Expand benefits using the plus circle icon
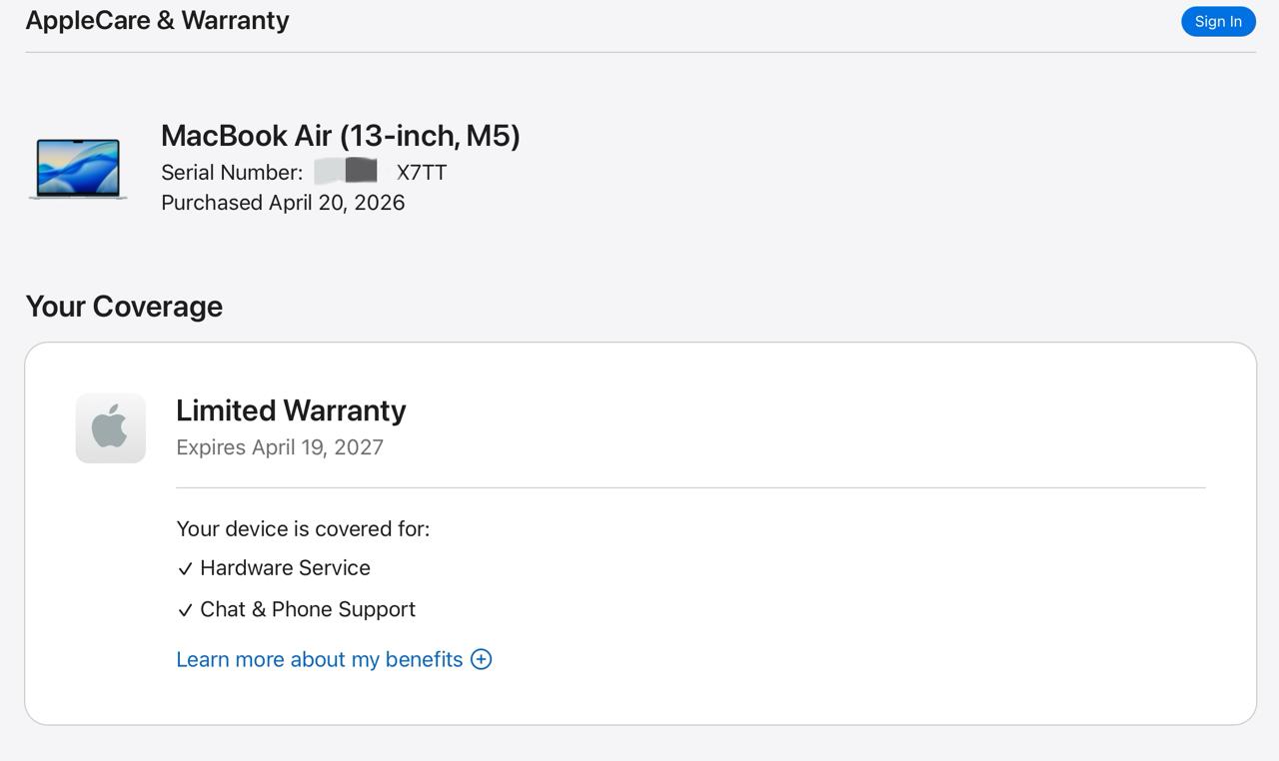This screenshot has height=761, width=1279. click(481, 659)
